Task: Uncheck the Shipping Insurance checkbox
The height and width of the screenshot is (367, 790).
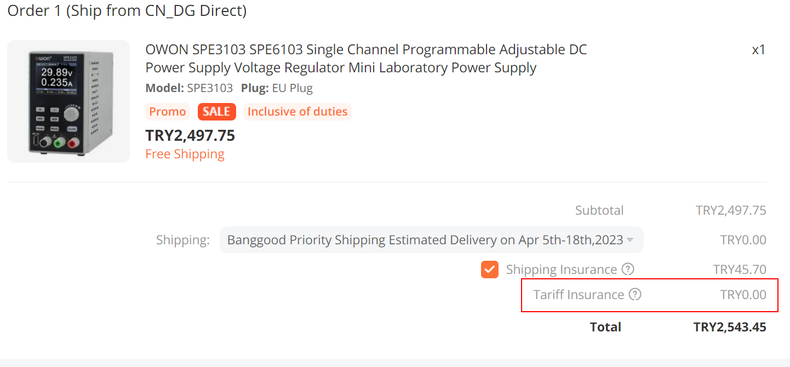Action: tap(490, 269)
